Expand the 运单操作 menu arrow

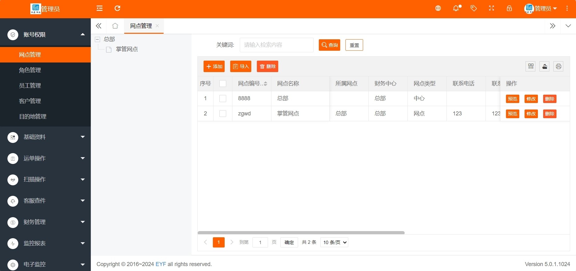click(x=83, y=158)
